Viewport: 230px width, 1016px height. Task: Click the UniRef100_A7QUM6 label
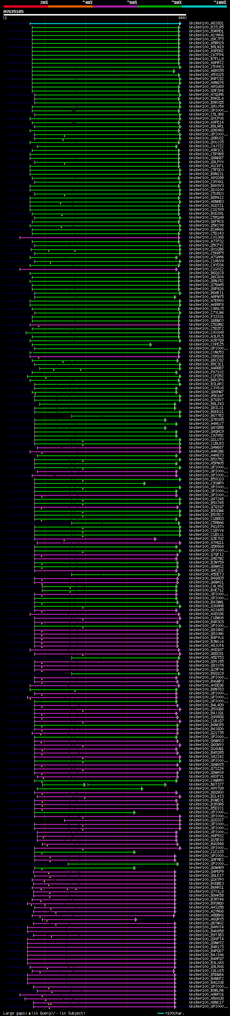pyautogui.click(x=206, y=95)
